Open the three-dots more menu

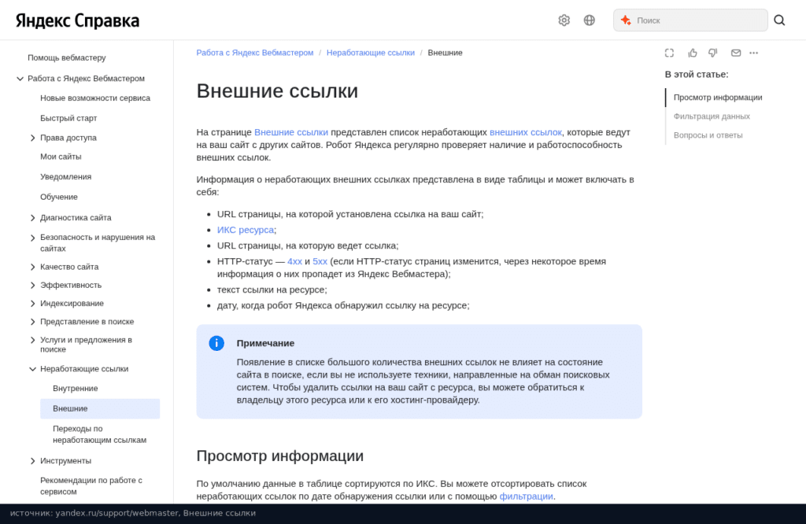(753, 53)
